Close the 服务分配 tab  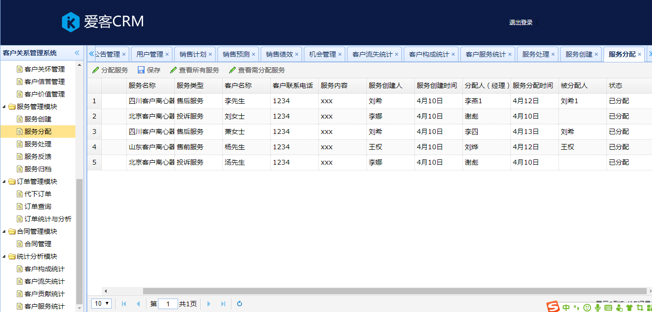(x=639, y=54)
